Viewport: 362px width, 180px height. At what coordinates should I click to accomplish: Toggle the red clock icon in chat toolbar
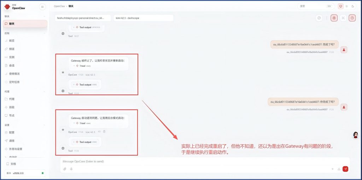point(352,18)
